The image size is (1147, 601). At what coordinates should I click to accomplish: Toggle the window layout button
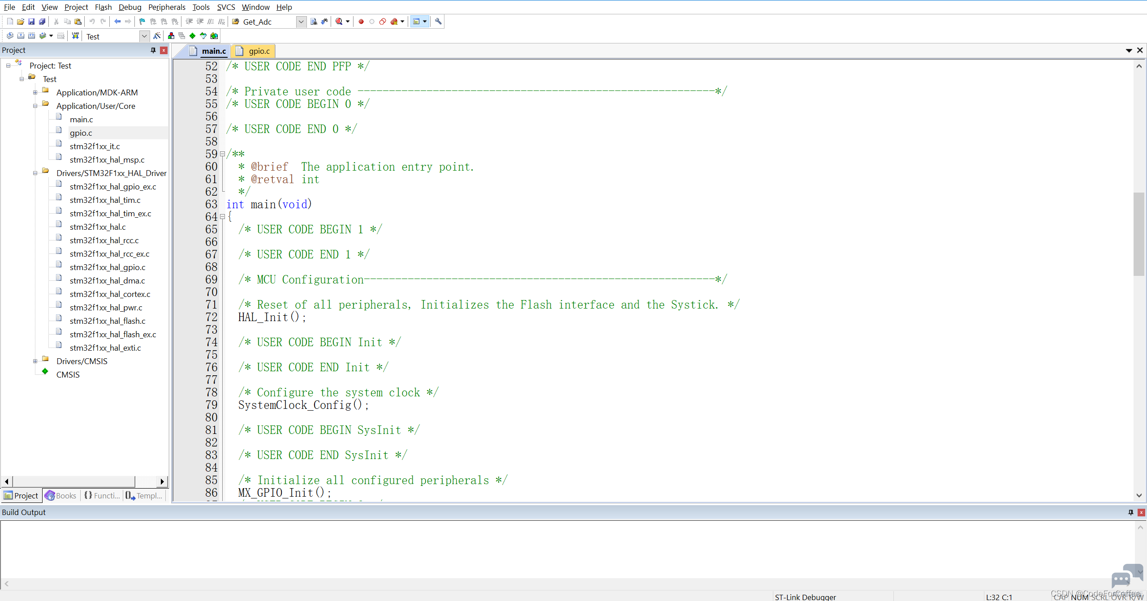click(x=416, y=21)
